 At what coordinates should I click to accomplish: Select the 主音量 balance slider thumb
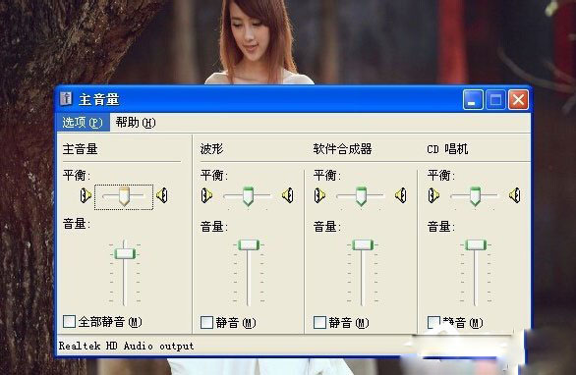point(124,196)
